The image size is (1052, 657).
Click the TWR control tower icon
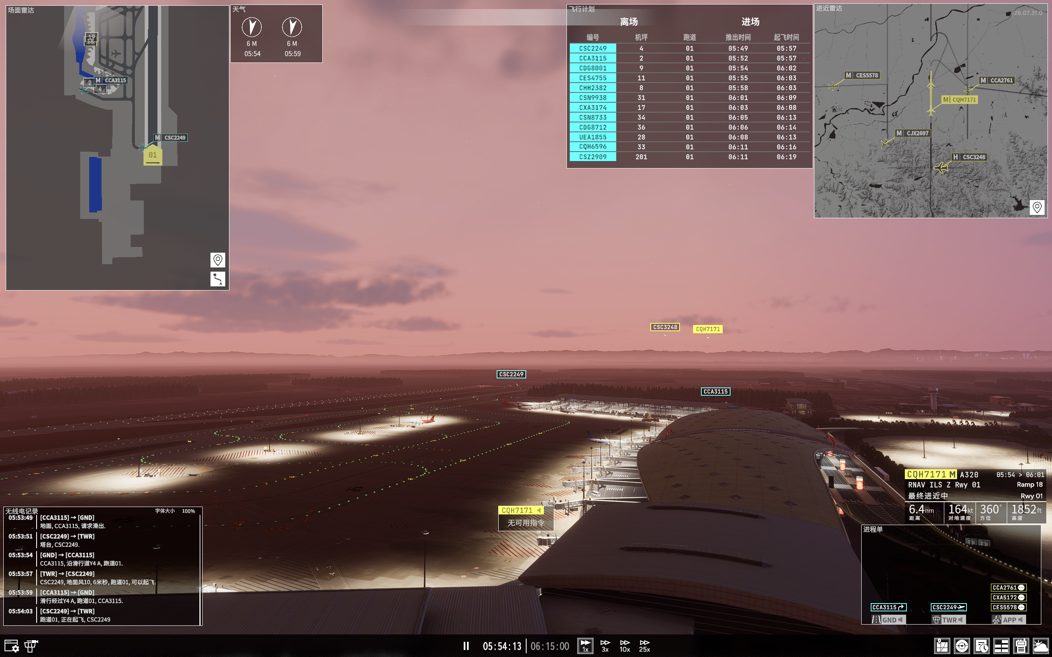pos(937,620)
